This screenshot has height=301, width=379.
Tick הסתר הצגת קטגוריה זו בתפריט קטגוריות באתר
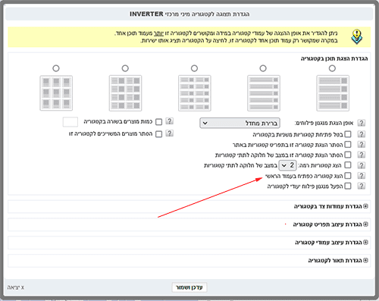[348, 144]
